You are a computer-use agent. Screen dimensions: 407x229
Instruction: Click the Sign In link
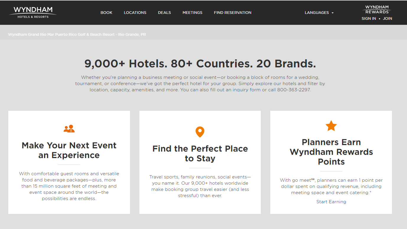click(369, 18)
